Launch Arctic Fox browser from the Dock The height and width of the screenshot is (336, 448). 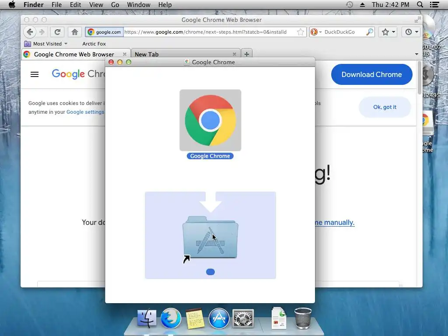(x=171, y=318)
